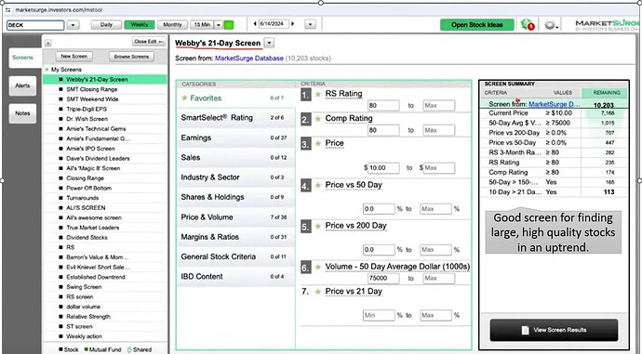Toggle favorite star for Price vs 21 Day
642x354 pixels.
pos(318,292)
